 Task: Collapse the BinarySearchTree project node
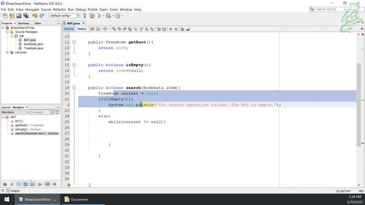[x=3, y=28]
